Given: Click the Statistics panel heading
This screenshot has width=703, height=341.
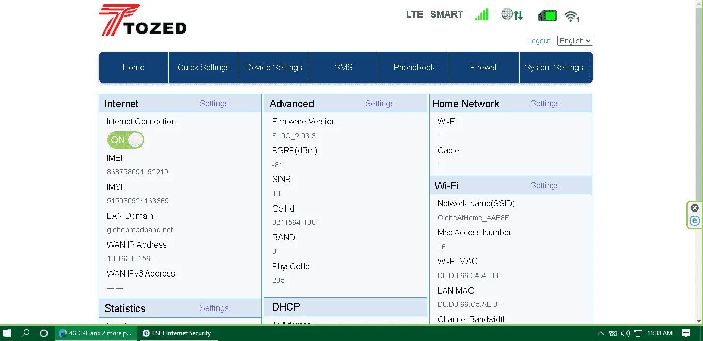Looking at the screenshot, I should tap(125, 308).
